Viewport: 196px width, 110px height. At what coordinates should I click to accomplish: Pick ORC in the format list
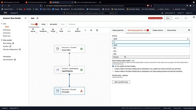[x=151, y=54]
